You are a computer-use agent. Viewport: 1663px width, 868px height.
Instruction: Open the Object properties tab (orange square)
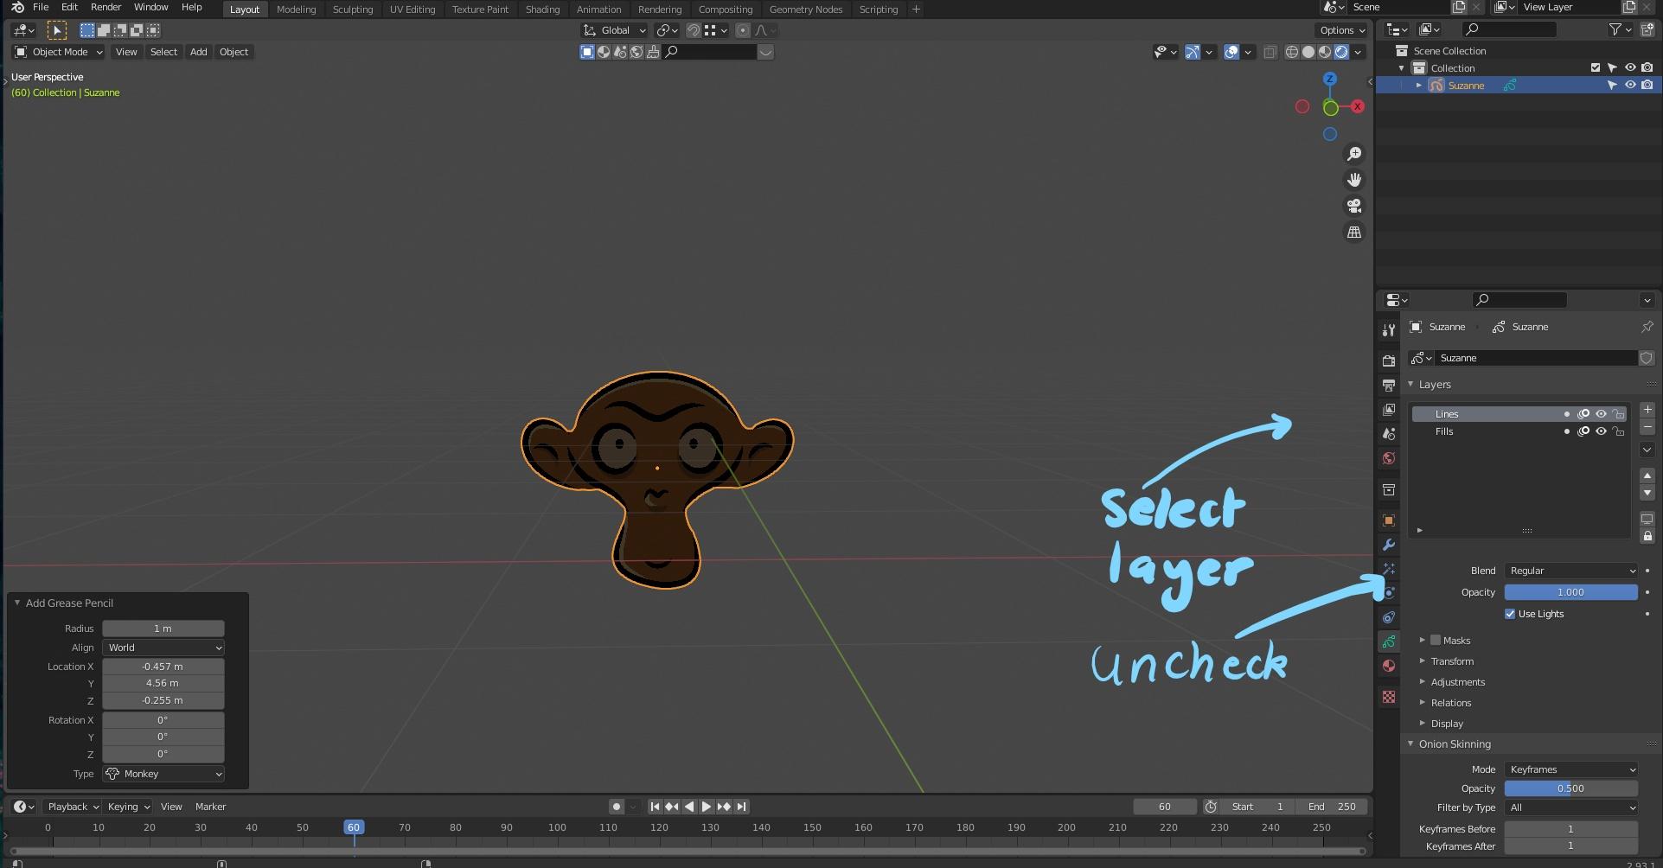coord(1388,520)
